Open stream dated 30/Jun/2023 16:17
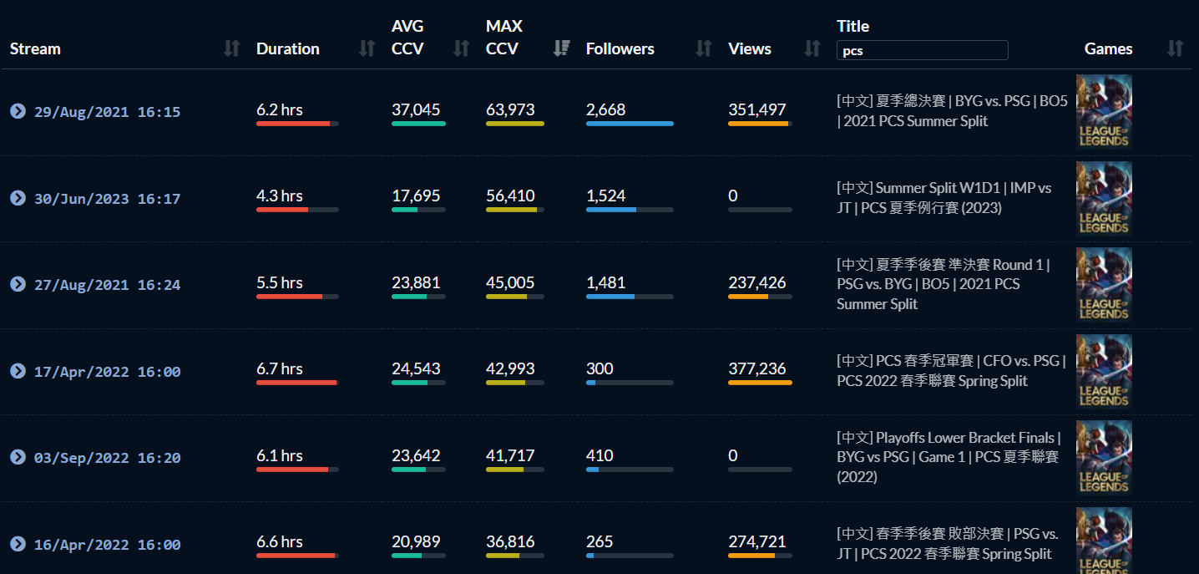This screenshot has width=1199, height=574. tap(107, 199)
